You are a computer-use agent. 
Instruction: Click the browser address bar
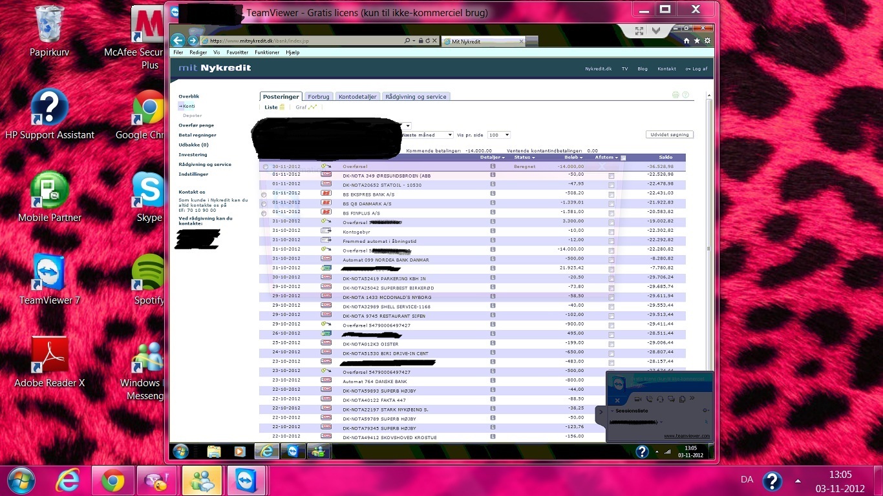coord(304,41)
